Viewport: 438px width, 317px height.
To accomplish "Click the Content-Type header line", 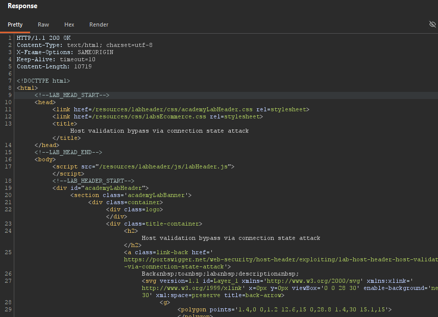I will pos(85,45).
